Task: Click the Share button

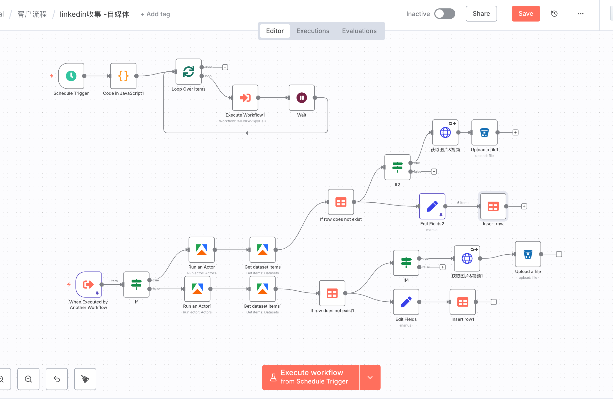Action: coord(481,14)
